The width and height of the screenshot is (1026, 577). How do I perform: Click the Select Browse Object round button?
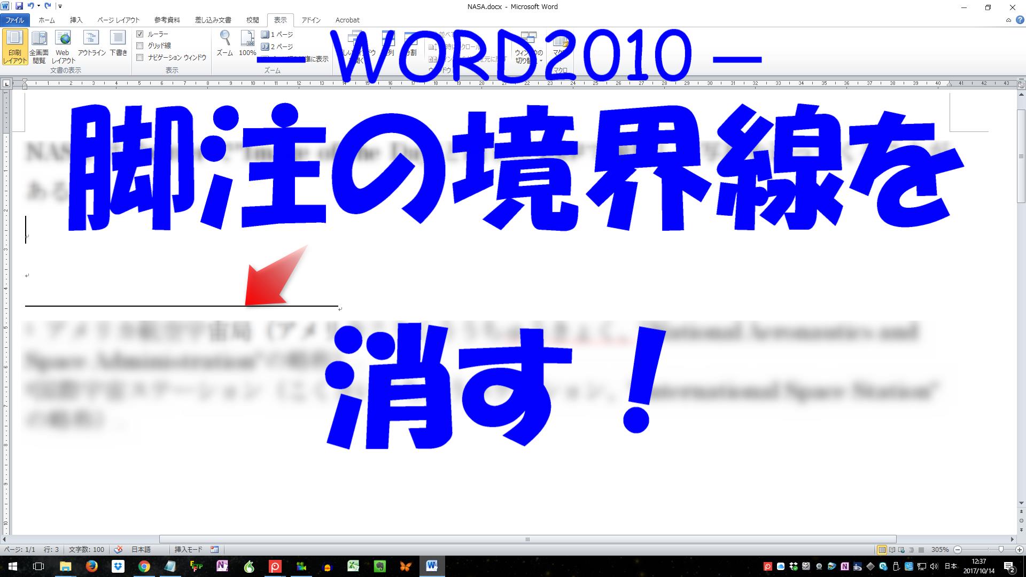(x=1021, y=520)
